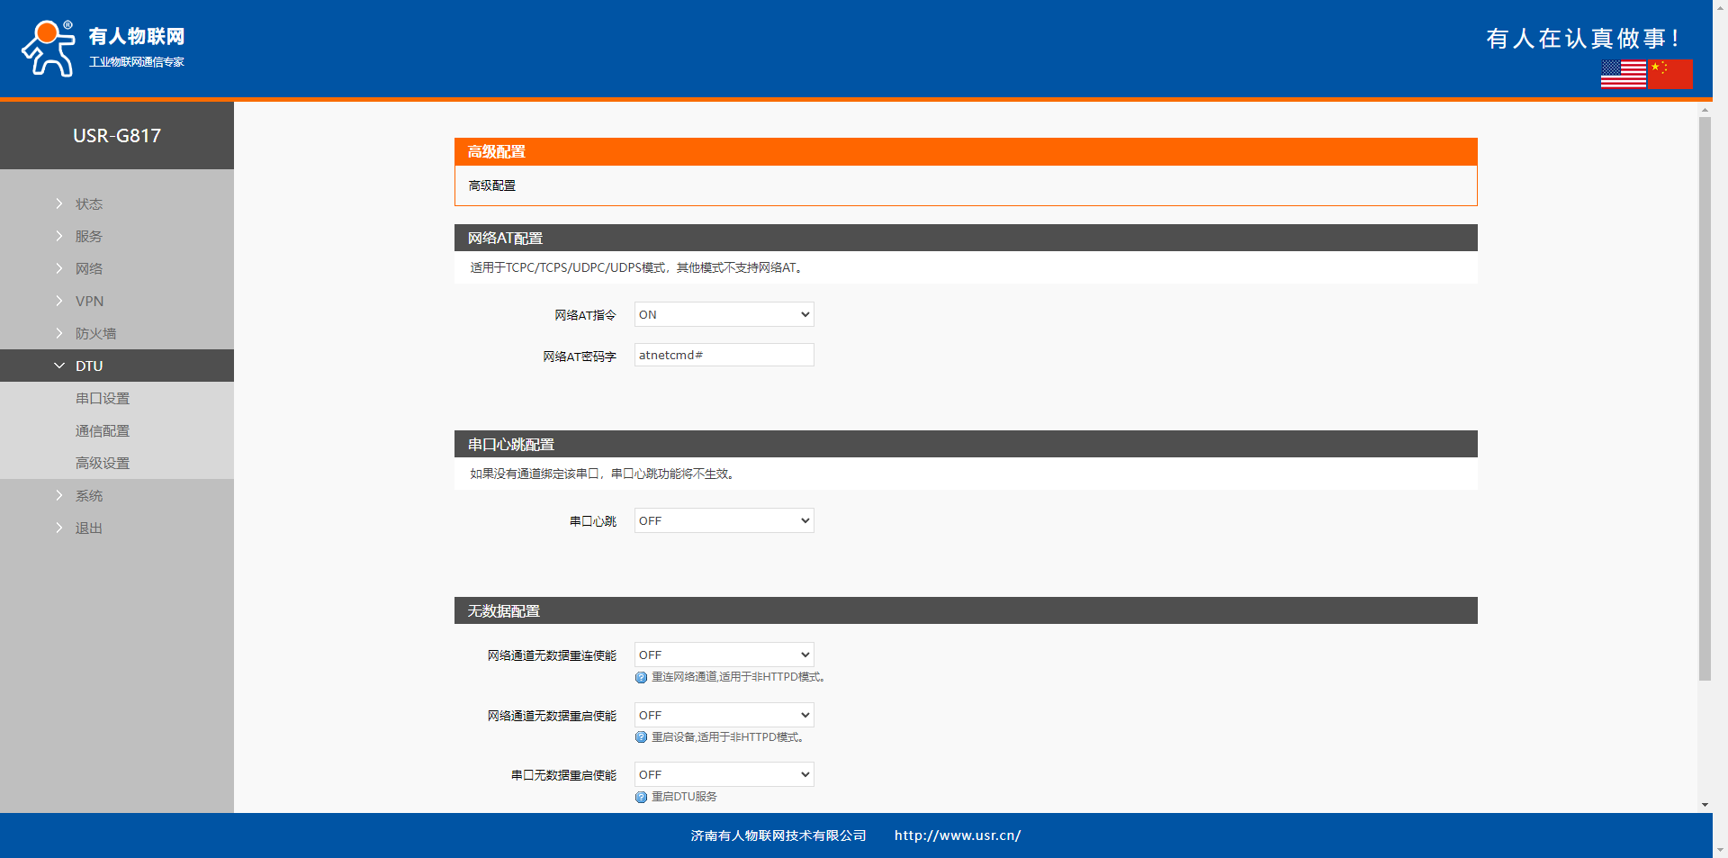Open the 串口心跳 dropdown

724,521
